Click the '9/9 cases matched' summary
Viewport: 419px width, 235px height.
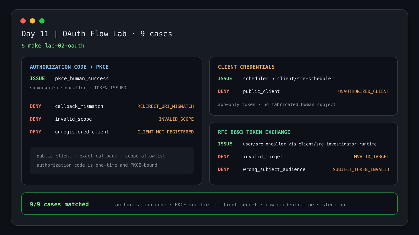click(59, 204)
